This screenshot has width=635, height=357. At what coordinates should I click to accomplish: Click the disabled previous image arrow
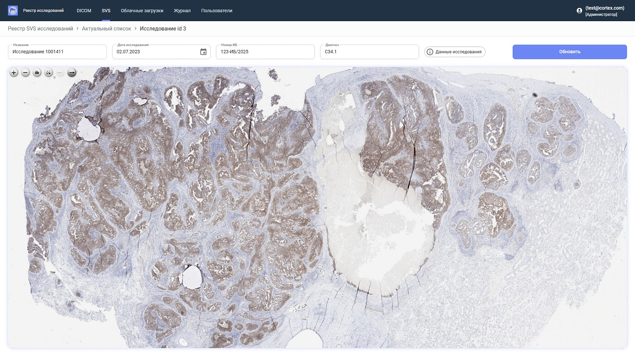(x=60, y=73)
